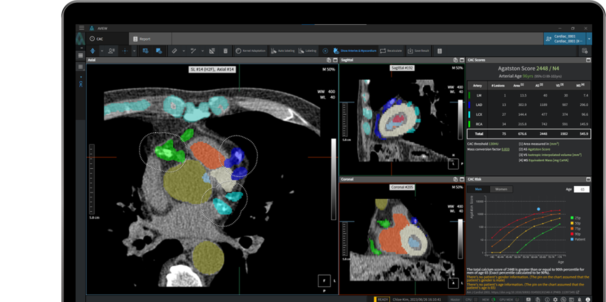Click the info icon in status bar
The height and width of the screenshot is (302, 606).
pyautogui.click(x=547, y=299)
